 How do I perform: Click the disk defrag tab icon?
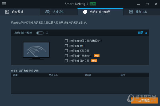point(7,12)
